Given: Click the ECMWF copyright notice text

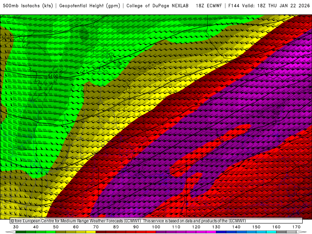Looking at the screenshot, I should pos(128,221).
